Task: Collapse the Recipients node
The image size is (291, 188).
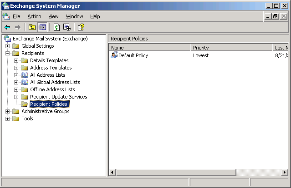Action: tap(7, 53)
